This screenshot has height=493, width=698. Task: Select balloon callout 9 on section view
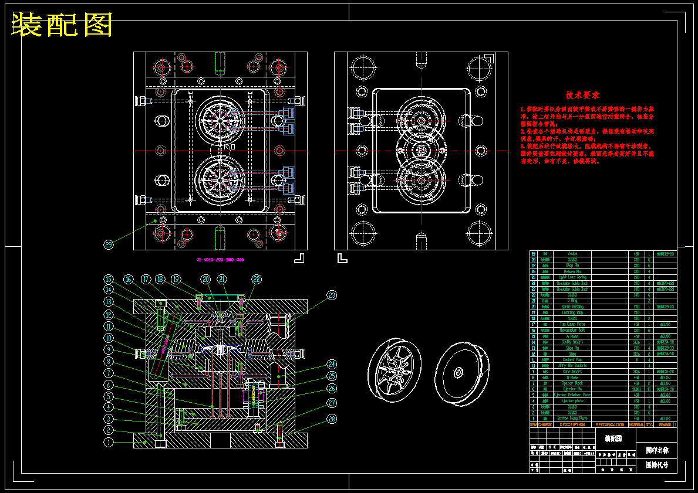click(x=109, y=350)
